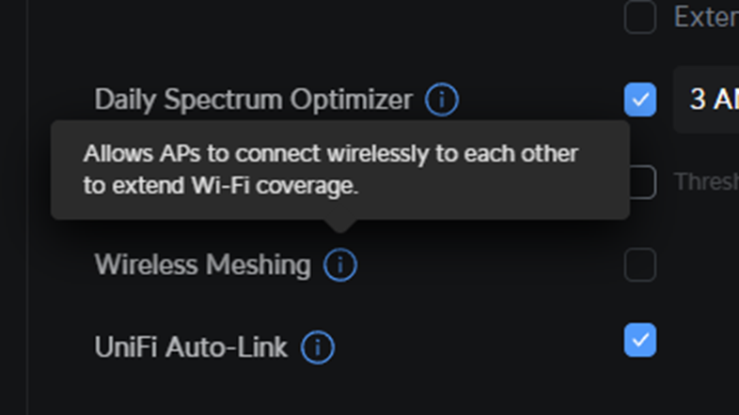Click info icon beside Daily Spectrum Optimizer

point(442,100)
